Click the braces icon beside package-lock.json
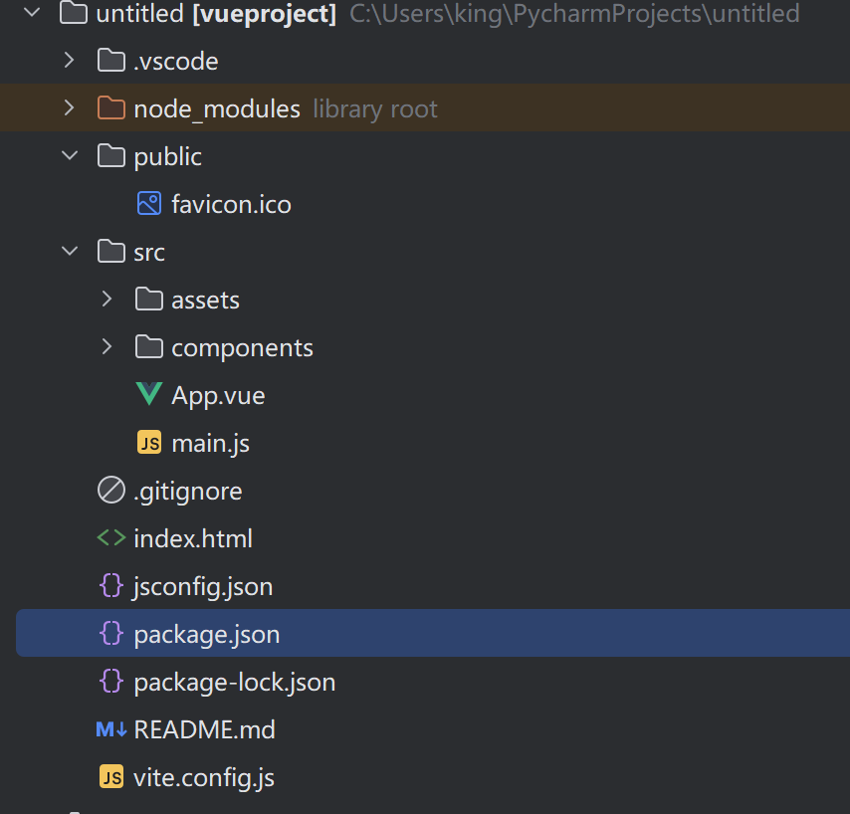The image size is (850, 814). [110, 682]
